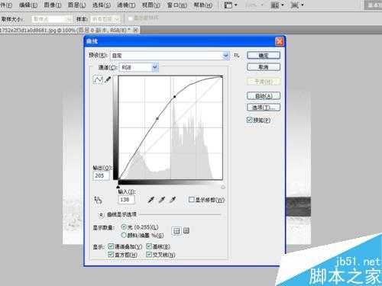This screenshot has width=382, height=286.
Task: Open the 窗口(W) Window menu
Action: tap(176, 5)
